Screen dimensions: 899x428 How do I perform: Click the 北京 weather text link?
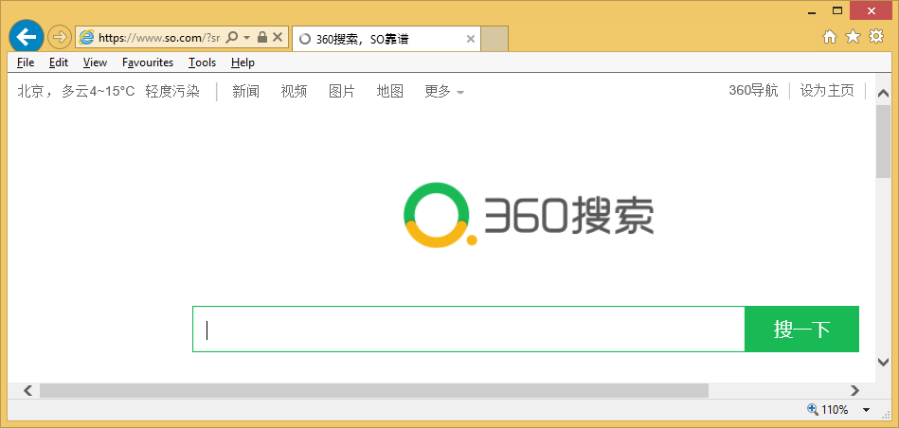(x=76, y=91)
